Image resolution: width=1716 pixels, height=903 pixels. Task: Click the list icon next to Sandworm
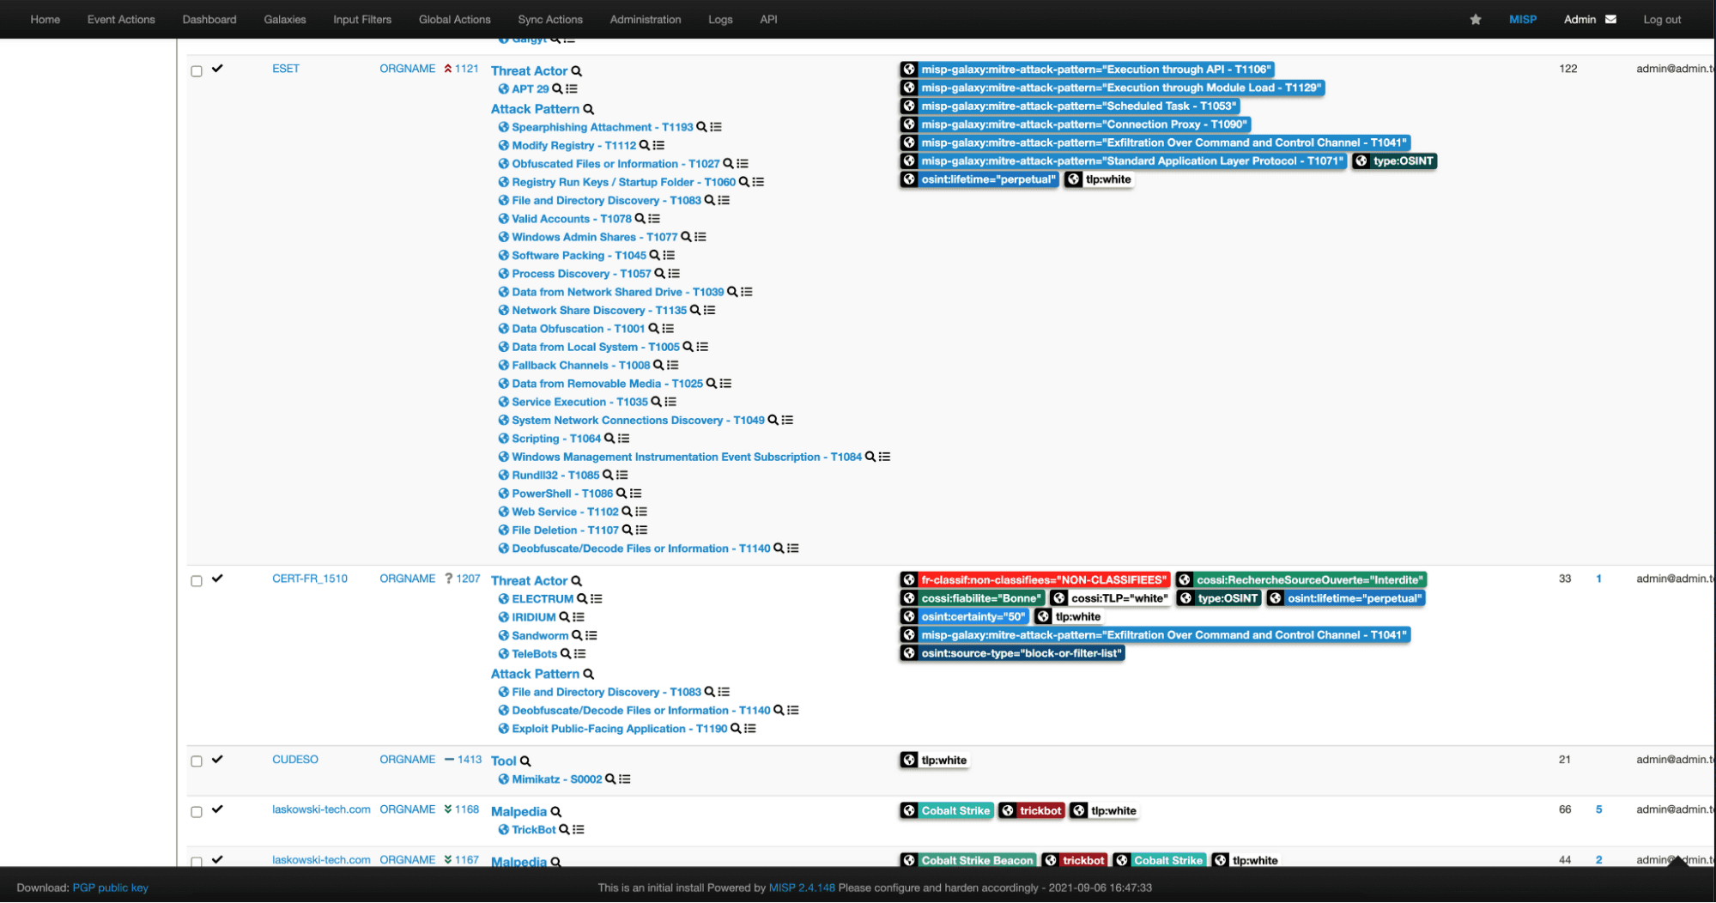pyautogui.click(x=591, y=636)
